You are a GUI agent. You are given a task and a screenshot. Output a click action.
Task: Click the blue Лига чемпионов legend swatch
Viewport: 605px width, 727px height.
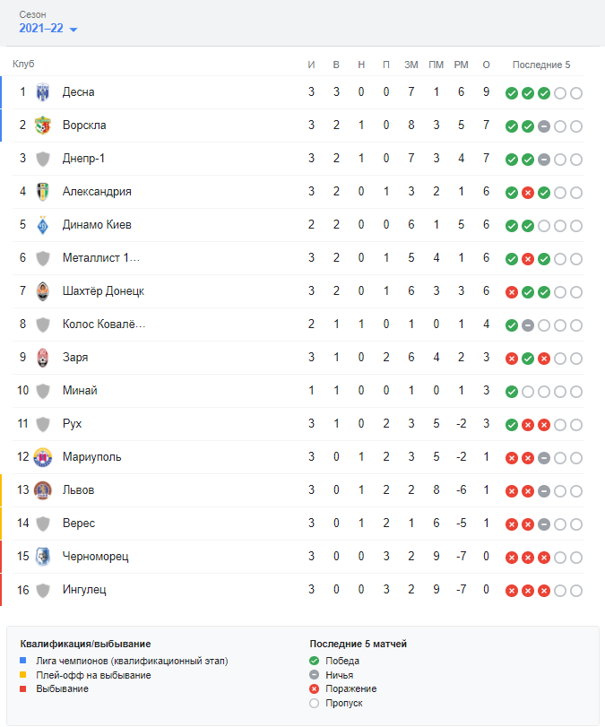tap(24, 662)
